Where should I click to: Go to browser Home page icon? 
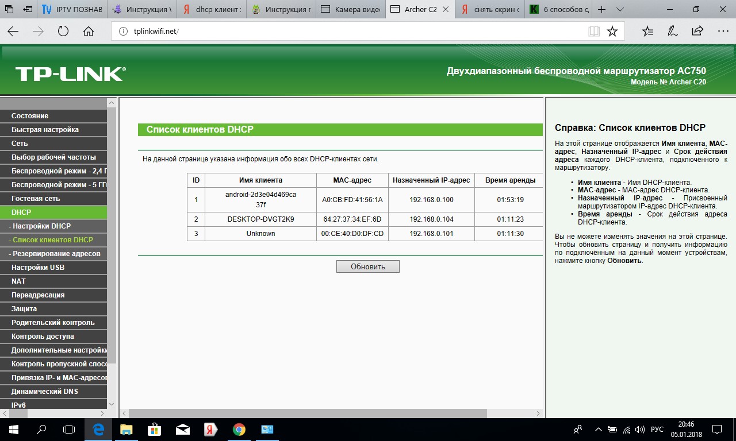coord(89,32)
